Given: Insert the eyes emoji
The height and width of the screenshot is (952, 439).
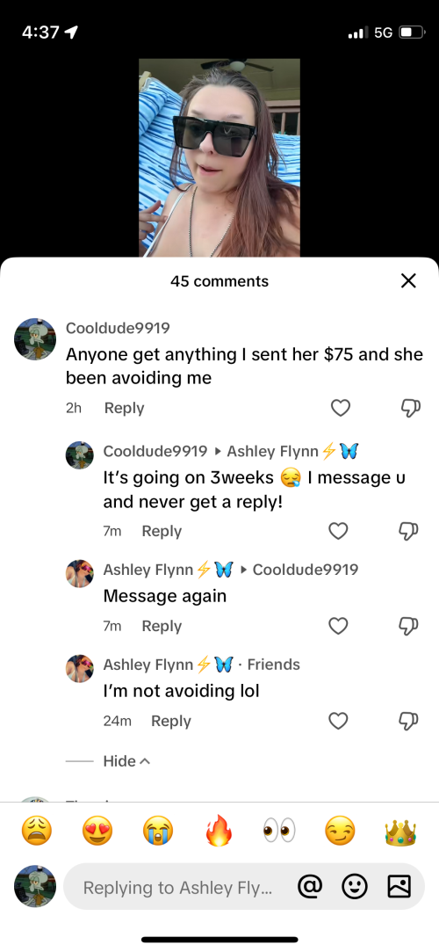Looking at the screenshot, I should click(279, 831).
